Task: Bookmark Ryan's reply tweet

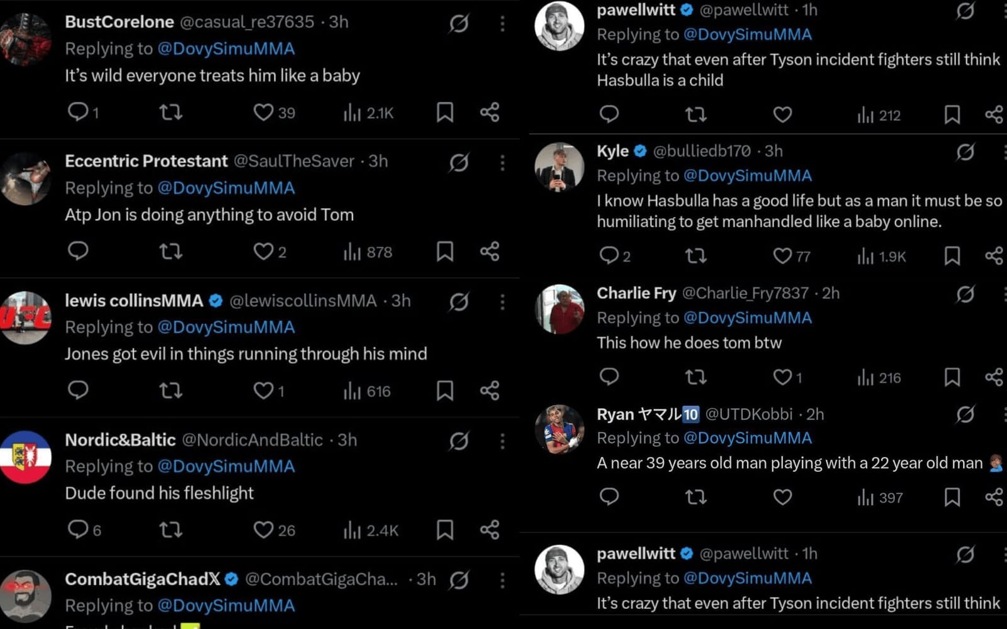Action: pos(952,497)
